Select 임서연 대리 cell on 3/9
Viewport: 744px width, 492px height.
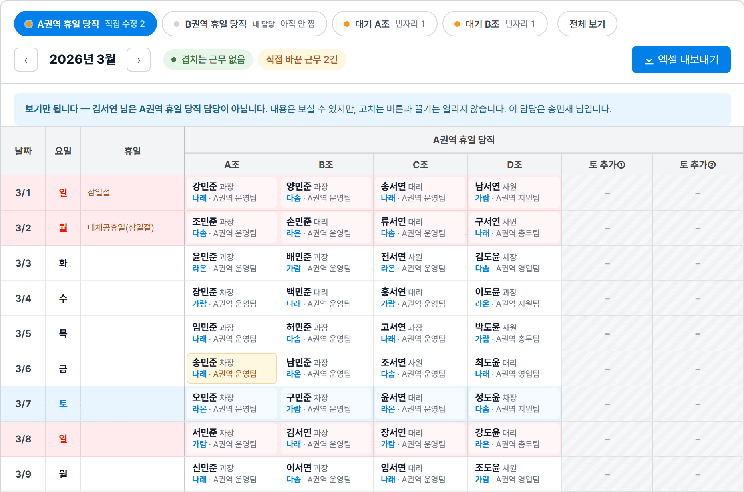click(x=420, y=474)
